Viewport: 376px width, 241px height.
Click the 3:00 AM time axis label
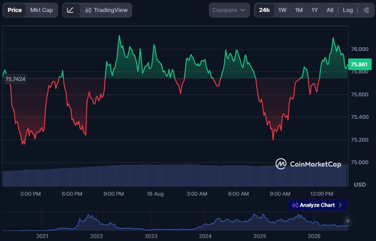(x=197, y=194)
